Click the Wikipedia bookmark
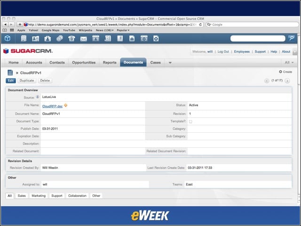Viewport: 301px width, 226px height. 86,30
